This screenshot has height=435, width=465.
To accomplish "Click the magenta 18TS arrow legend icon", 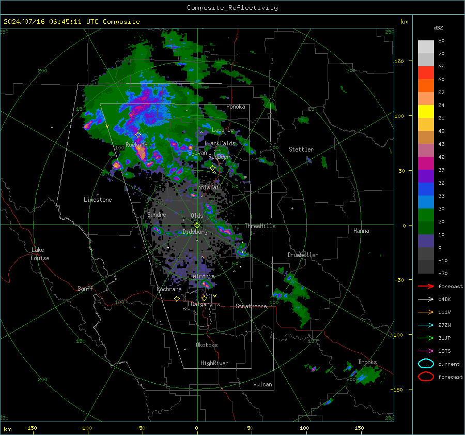I will 426,351.
